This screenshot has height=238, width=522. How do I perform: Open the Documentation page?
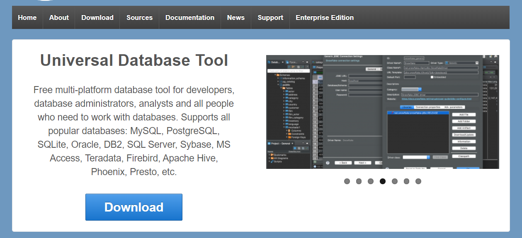190,17
